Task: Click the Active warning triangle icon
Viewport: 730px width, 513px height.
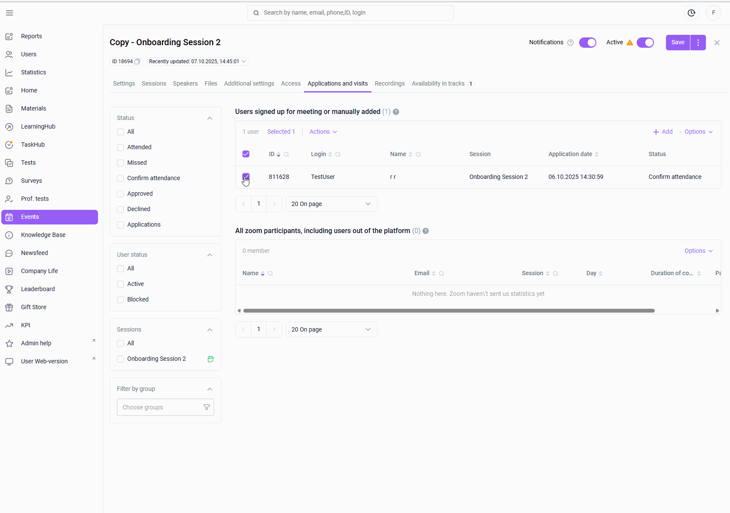Action: [630, 43]
